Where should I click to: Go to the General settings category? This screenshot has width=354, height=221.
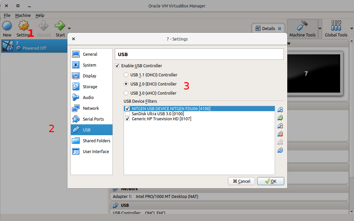click(91, 54)
